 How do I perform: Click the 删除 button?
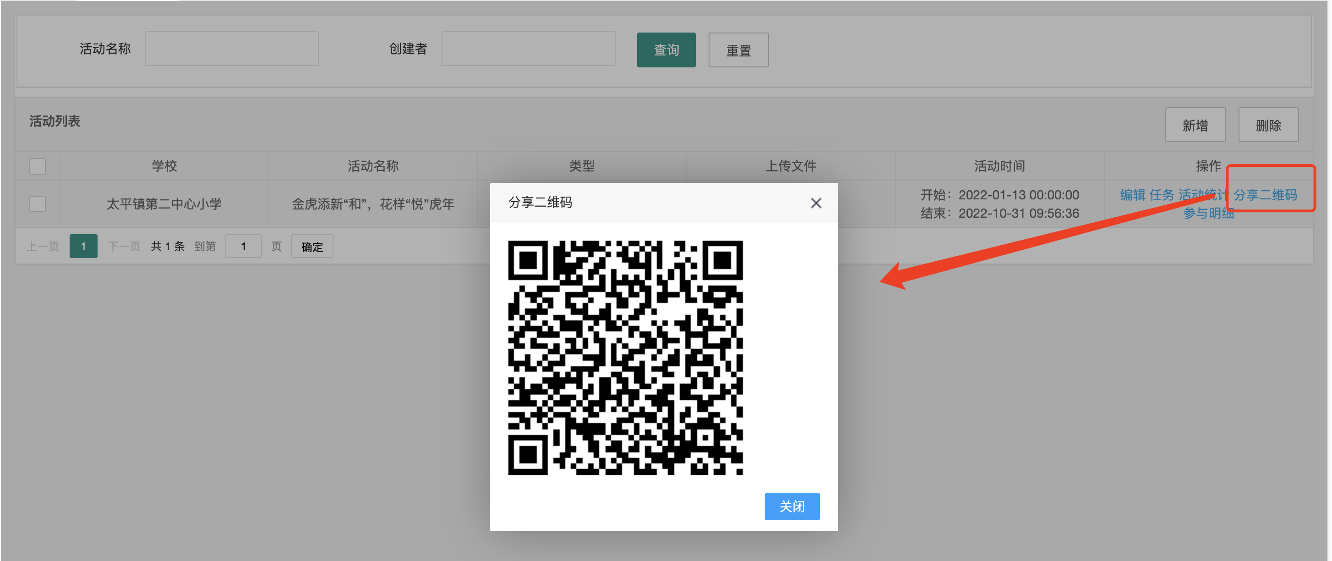coord(1268,125)
